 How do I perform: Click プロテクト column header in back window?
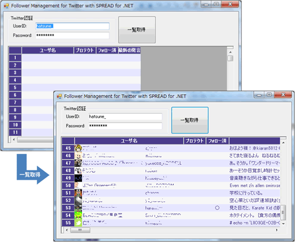point(85,50)
